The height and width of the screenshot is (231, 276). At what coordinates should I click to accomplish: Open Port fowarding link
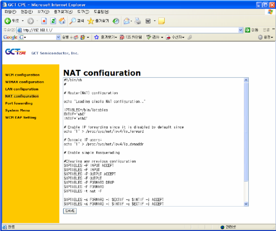tap(19, 103)
